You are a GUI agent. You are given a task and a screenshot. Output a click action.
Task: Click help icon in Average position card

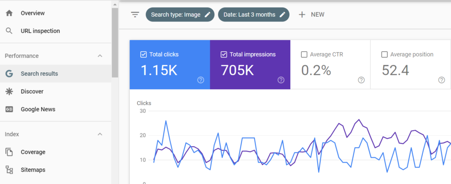click(x=441, y=80)
